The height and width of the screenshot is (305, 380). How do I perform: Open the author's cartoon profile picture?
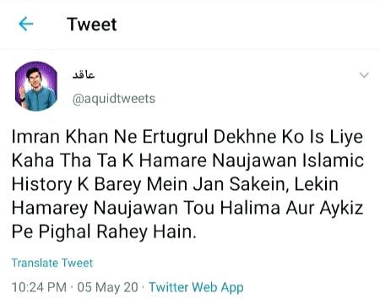[36, 86]
